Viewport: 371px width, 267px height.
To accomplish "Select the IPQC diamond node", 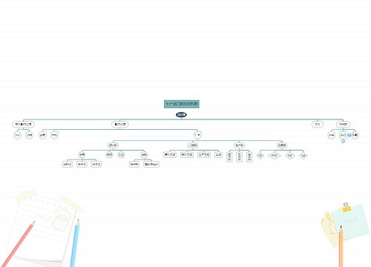I will coord(275,156).
